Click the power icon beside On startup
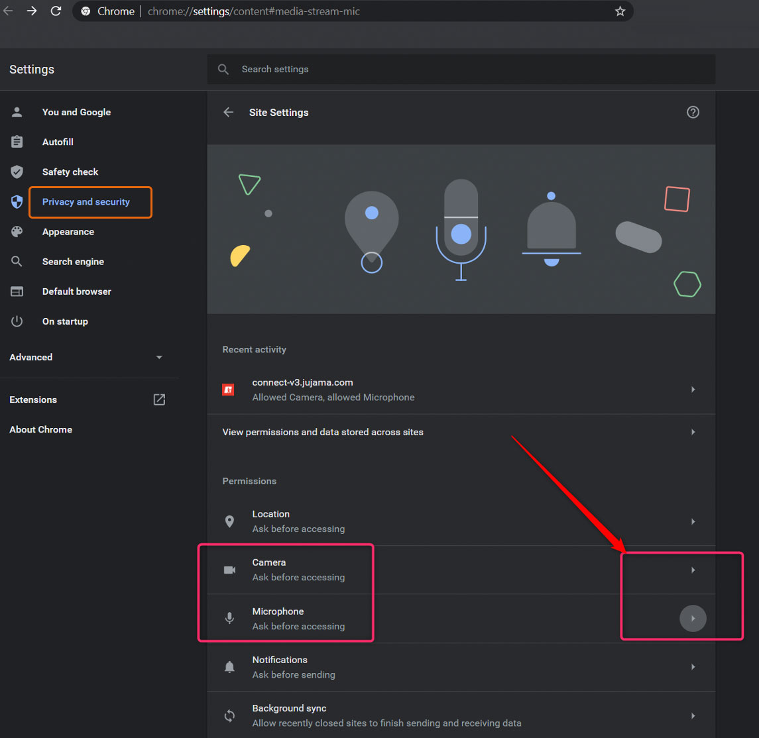The height and width of the screenshot is (738, 759). (17, 321)
